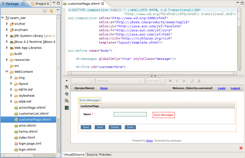Expand JRE System Library node
This screenshot has width=245, height=158.
click(7, 36)
